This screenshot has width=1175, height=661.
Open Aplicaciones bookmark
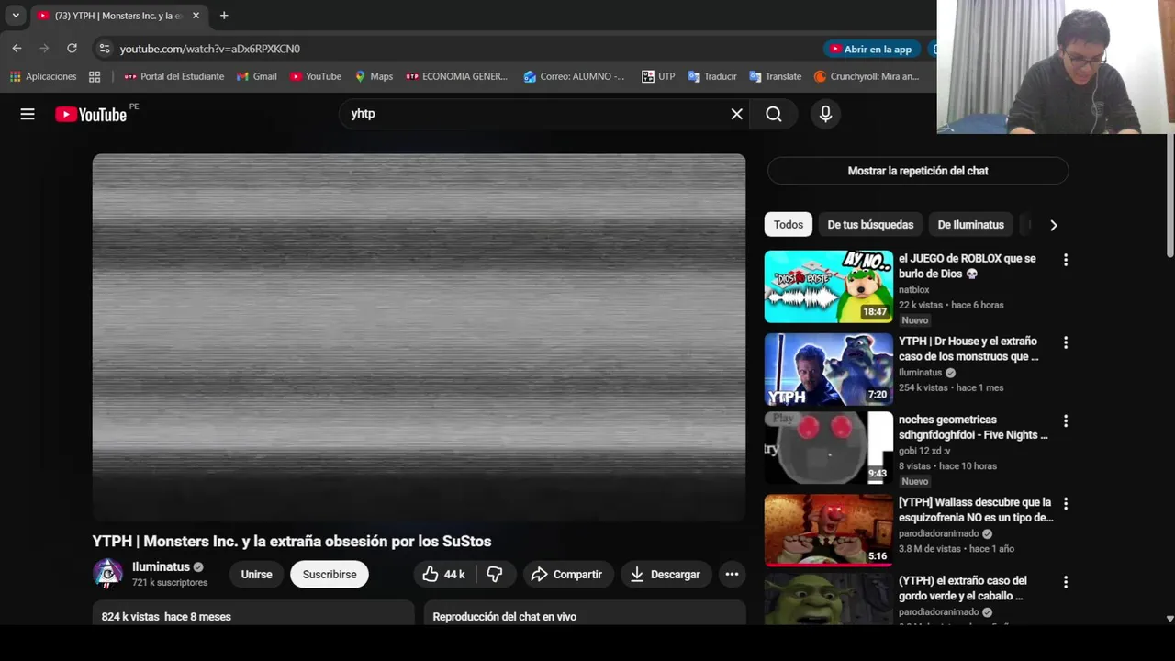click(44, 76)
